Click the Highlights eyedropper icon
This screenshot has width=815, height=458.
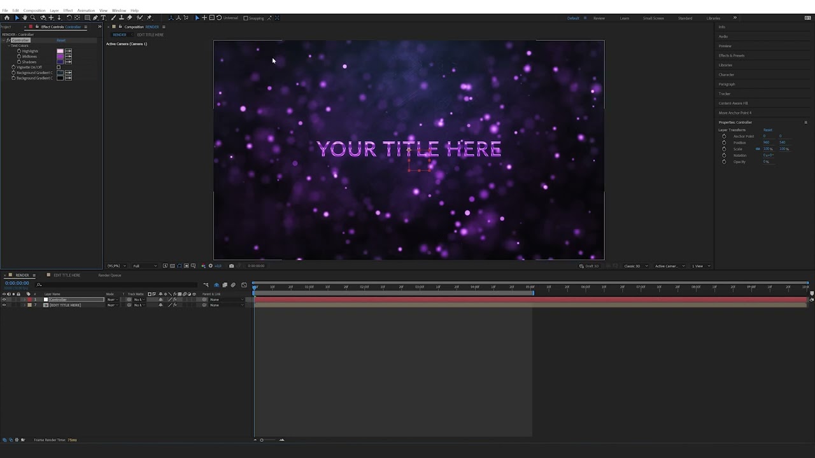coord(68,51)
